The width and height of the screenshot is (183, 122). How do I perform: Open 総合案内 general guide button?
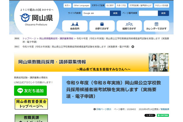pos(75,26)
